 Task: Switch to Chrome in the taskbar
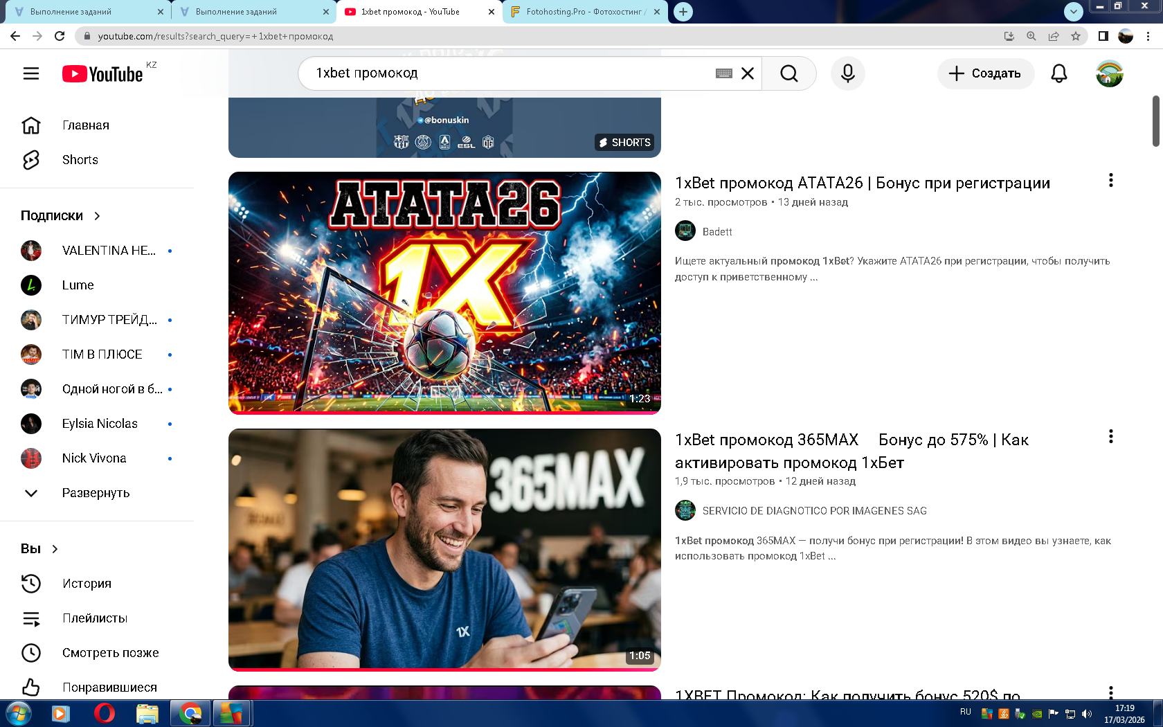[x=190, y=713]
